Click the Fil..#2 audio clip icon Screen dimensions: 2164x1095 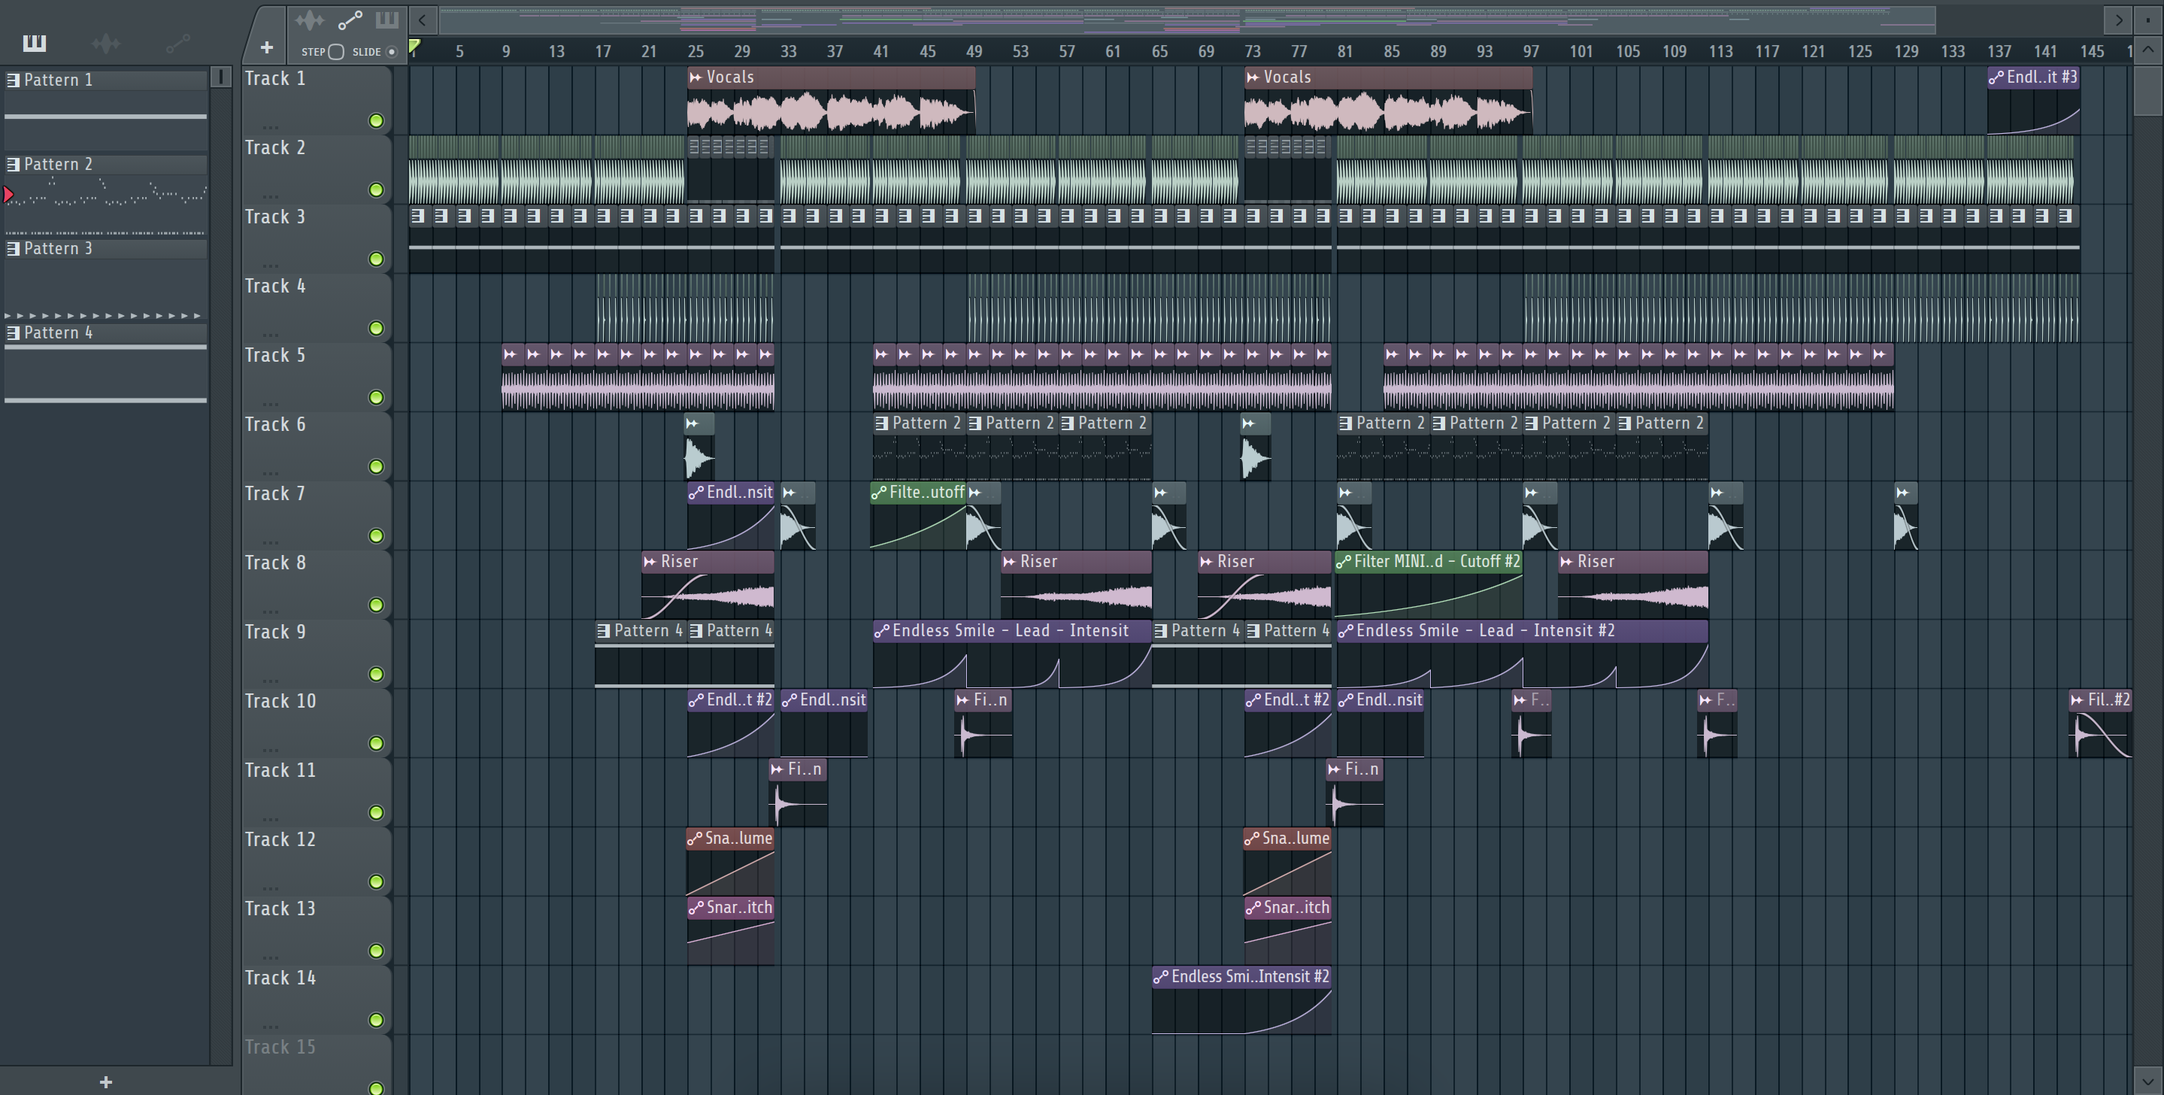click(x=2077, y=700)
